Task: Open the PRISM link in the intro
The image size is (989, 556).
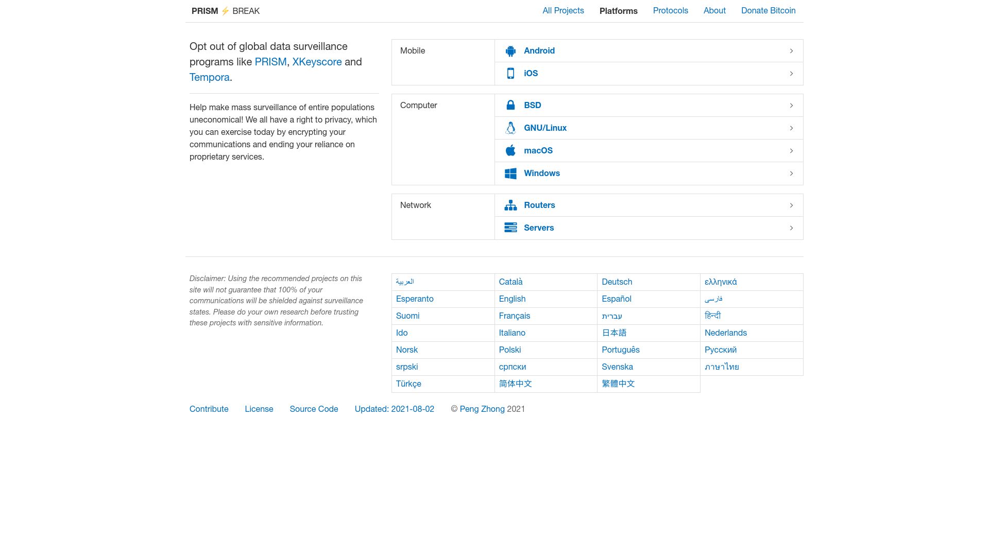Action: coord(270,62)
